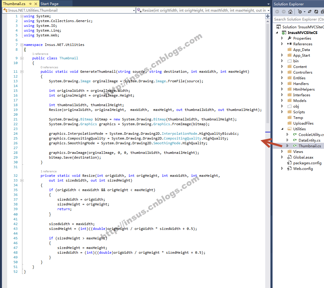Collapse the InsusMVCSiteCS project node
The width and height of the screenshot is (324, 288).
(277, 32)
